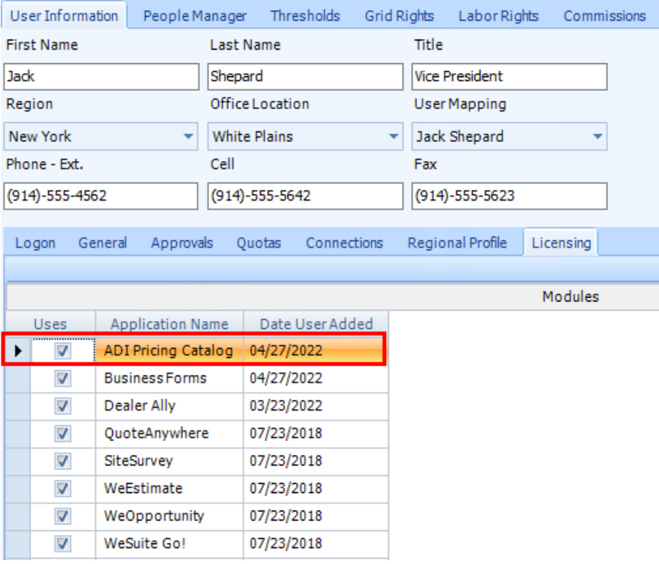Click the 03/23/2022 date for Dealer Ally
Viewport: 659px width, 564px height.
pyautogui.click(x=316, y=406)
